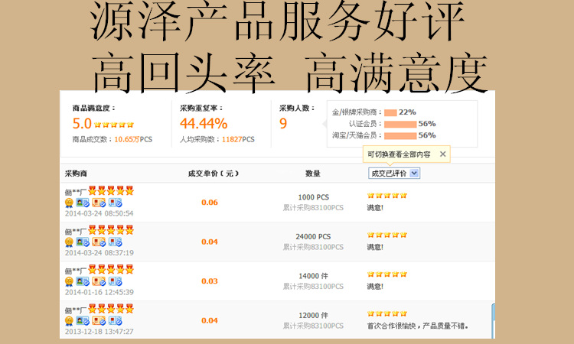This screenshot has width=574, height=344.
Task: Click the 11827PCS average purchase value
Action: (238, 139)
